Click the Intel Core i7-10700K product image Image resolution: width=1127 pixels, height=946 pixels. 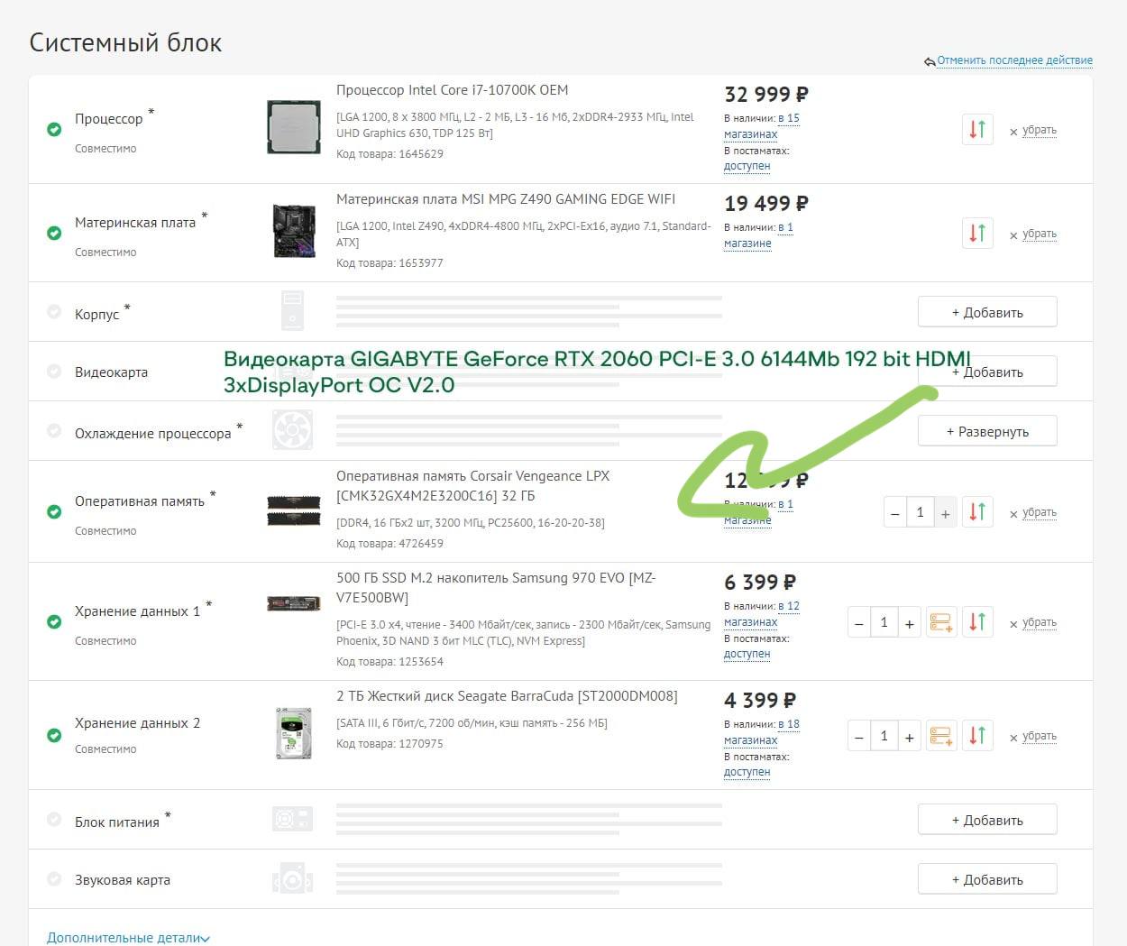point(294,127)
